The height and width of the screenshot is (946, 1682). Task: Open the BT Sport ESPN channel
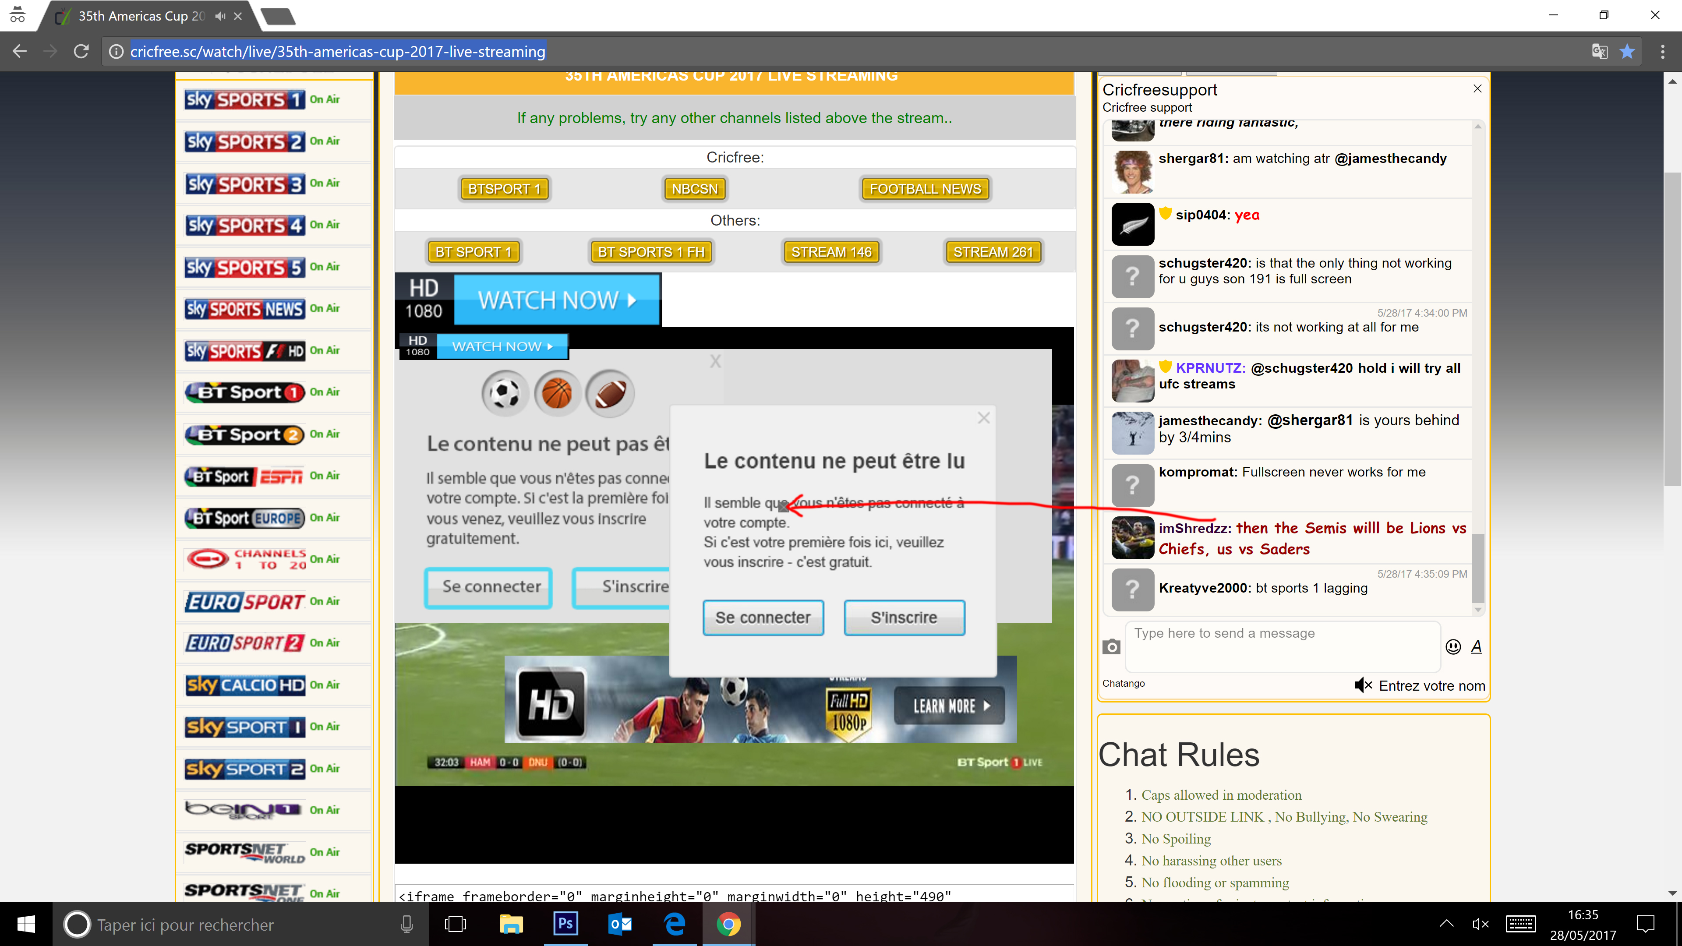tap(245, 476)
